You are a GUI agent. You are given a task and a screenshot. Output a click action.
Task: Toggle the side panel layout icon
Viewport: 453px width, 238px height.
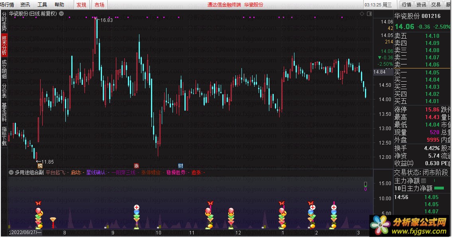369,14
